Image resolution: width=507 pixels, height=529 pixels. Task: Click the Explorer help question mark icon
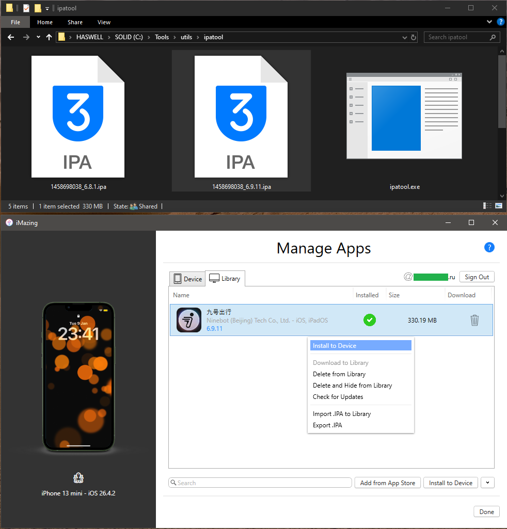click(501, 22)
